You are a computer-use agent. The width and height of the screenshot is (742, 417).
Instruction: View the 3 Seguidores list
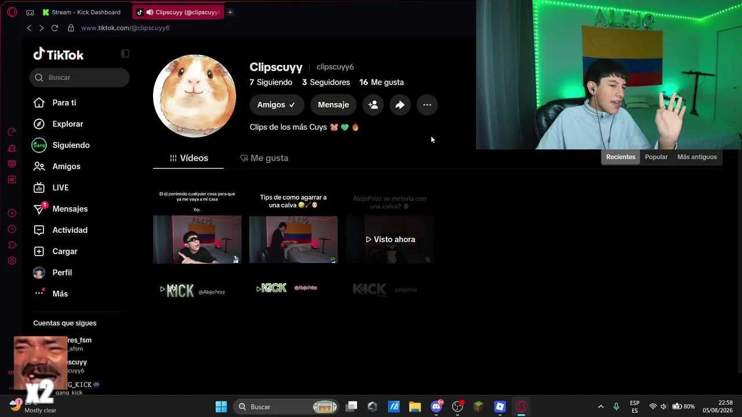click(x=326, y=82)
